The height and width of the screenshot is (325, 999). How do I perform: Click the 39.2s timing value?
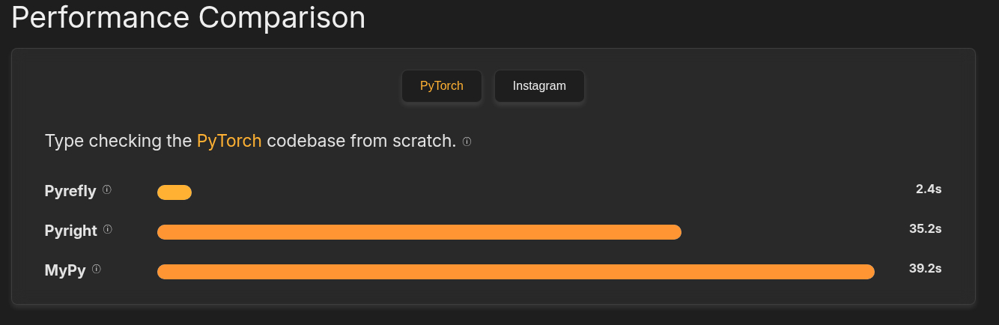(x=926, y=268)
